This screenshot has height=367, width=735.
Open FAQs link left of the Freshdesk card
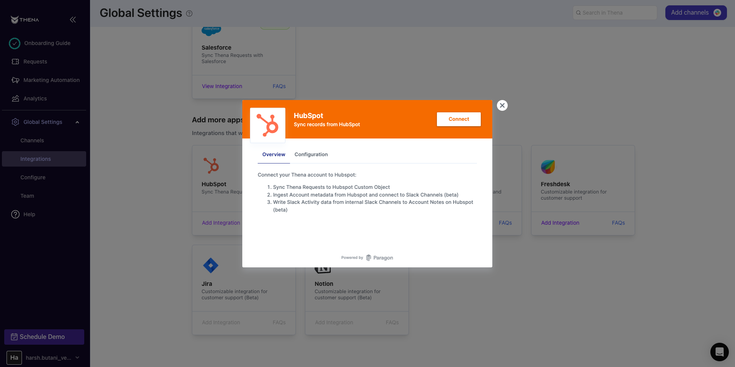(505, 223)
